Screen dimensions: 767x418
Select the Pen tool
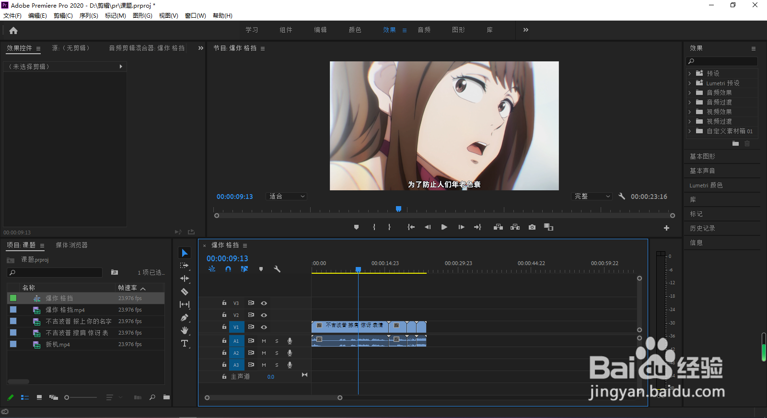coord(185,317)
